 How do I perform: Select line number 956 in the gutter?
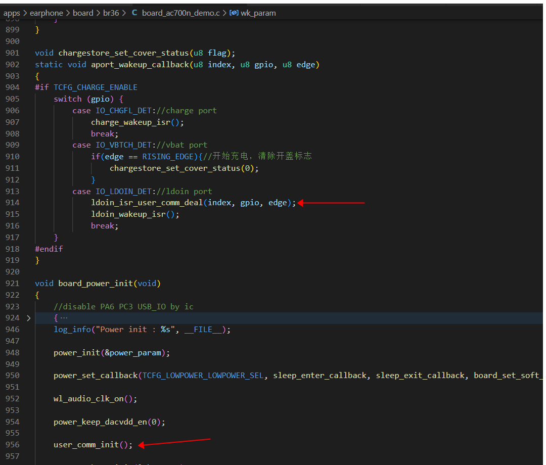(13, 445)
